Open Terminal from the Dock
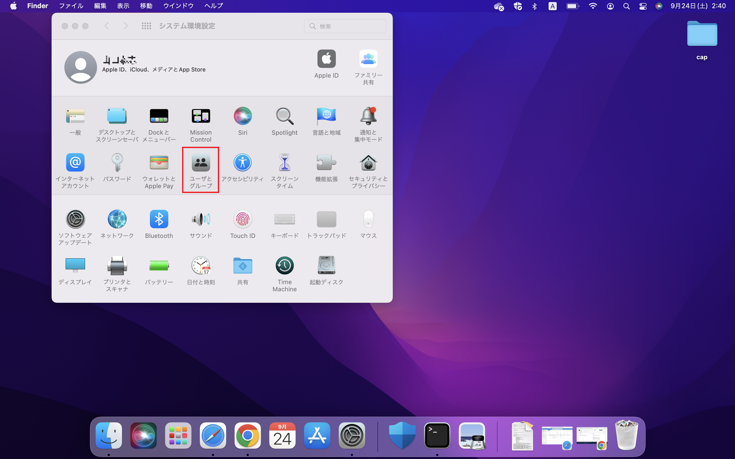735x459 pixels. [x=437, y=436]
